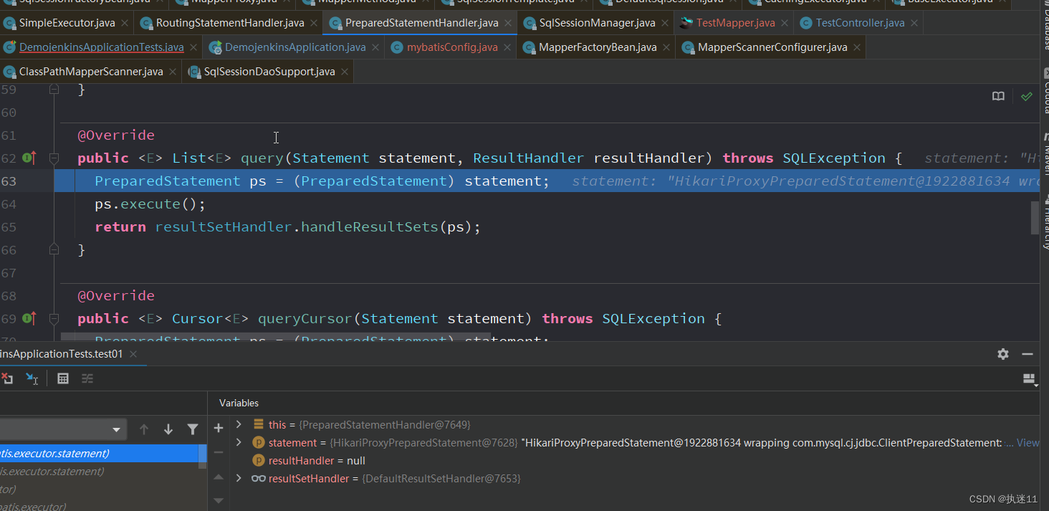Click line number 65 in gutter
Viewport: 1049px width, 511px height.
(x=9, y=226)
